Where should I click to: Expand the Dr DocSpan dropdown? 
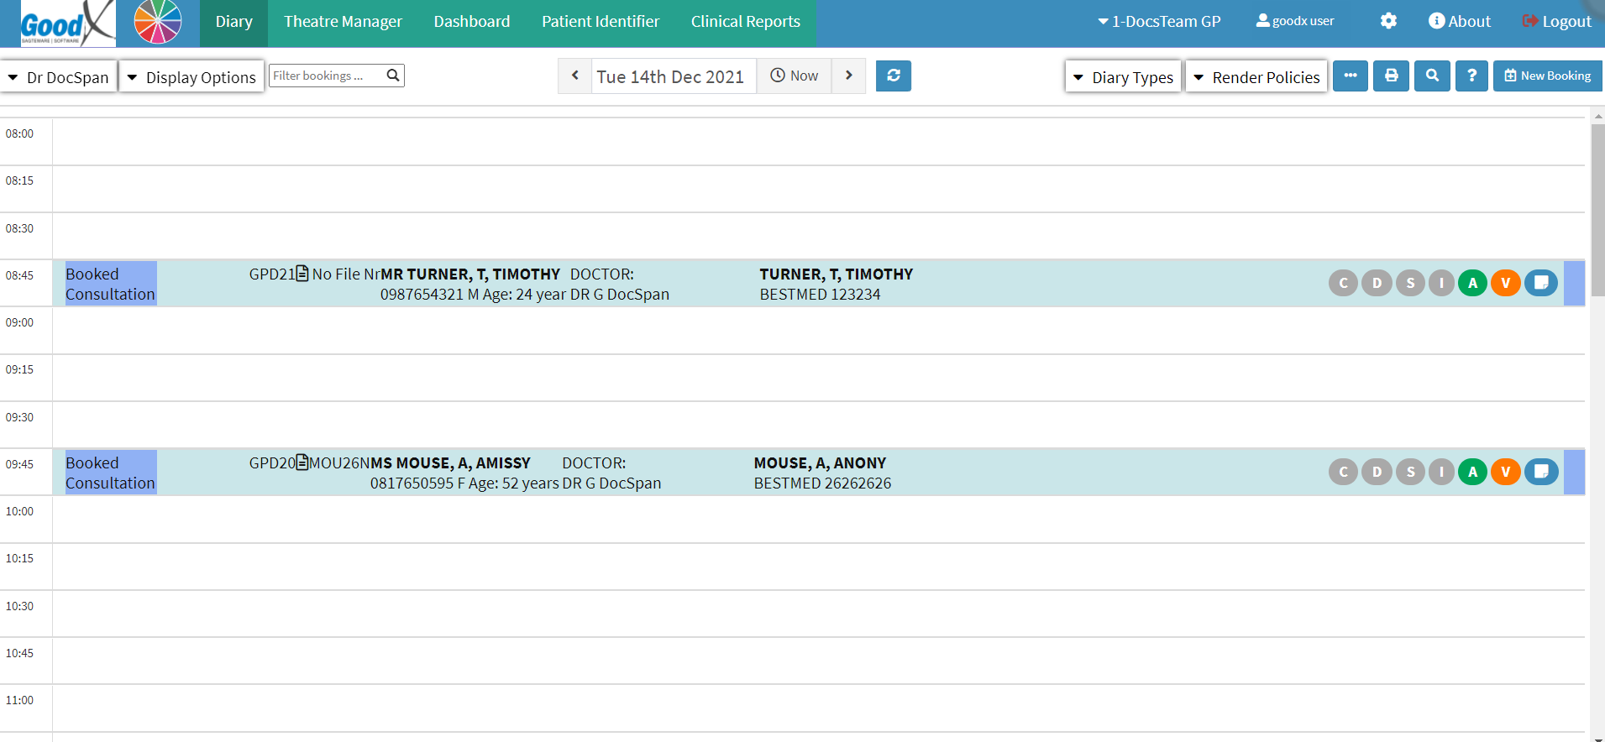click(59, 77)
